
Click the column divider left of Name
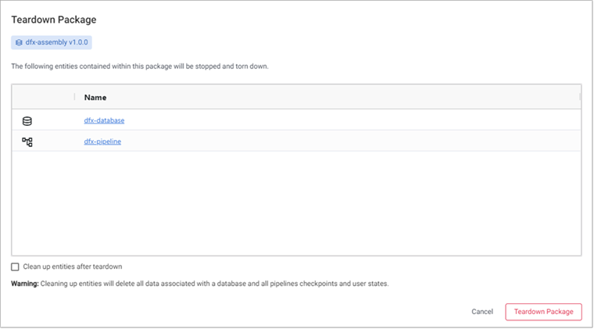75,97
